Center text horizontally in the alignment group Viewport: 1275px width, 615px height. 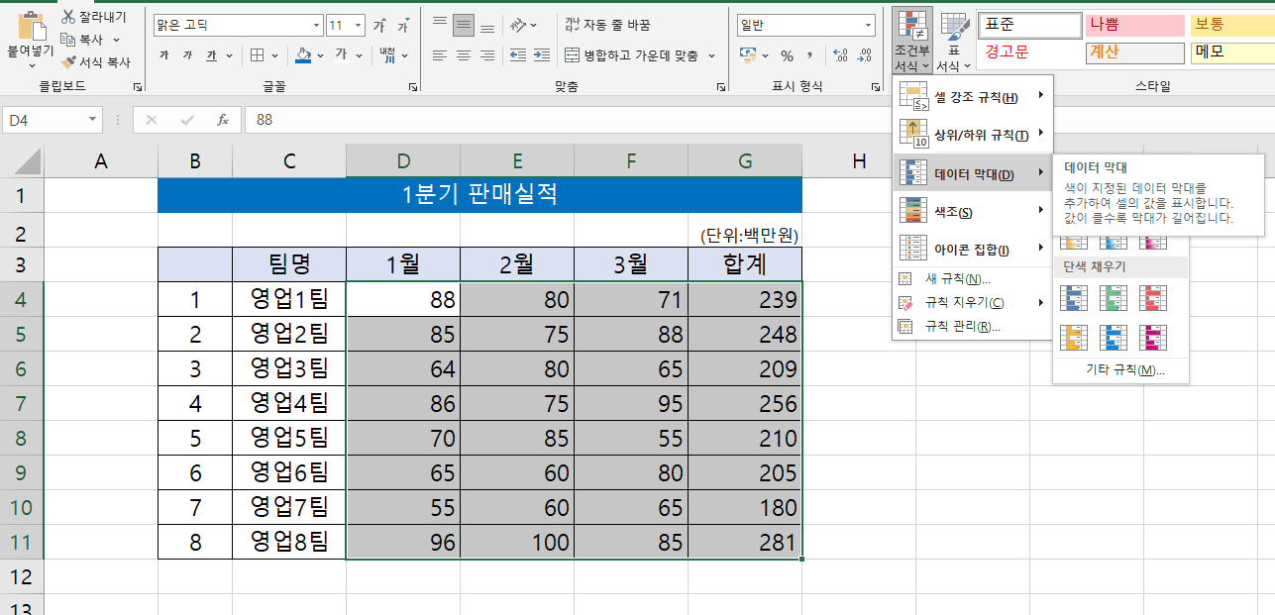click(x=464, y=55)
